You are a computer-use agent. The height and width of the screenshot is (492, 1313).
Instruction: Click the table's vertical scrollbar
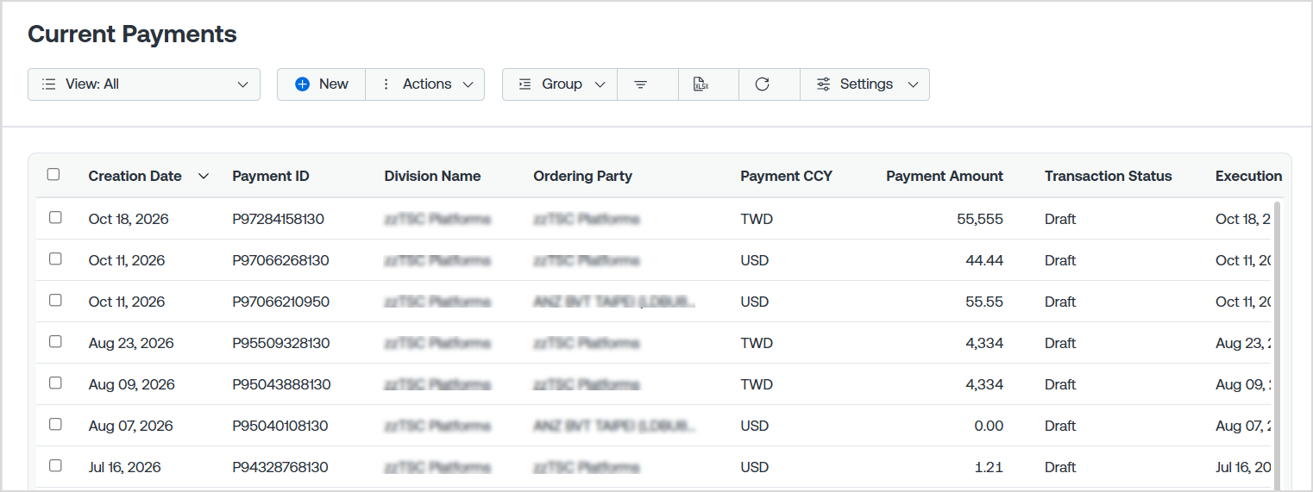(x=1277, y=345)
